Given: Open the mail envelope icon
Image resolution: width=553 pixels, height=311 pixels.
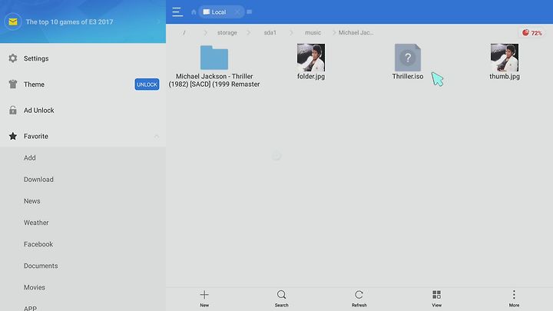Looking at the screenshot, I should (13, 22).
